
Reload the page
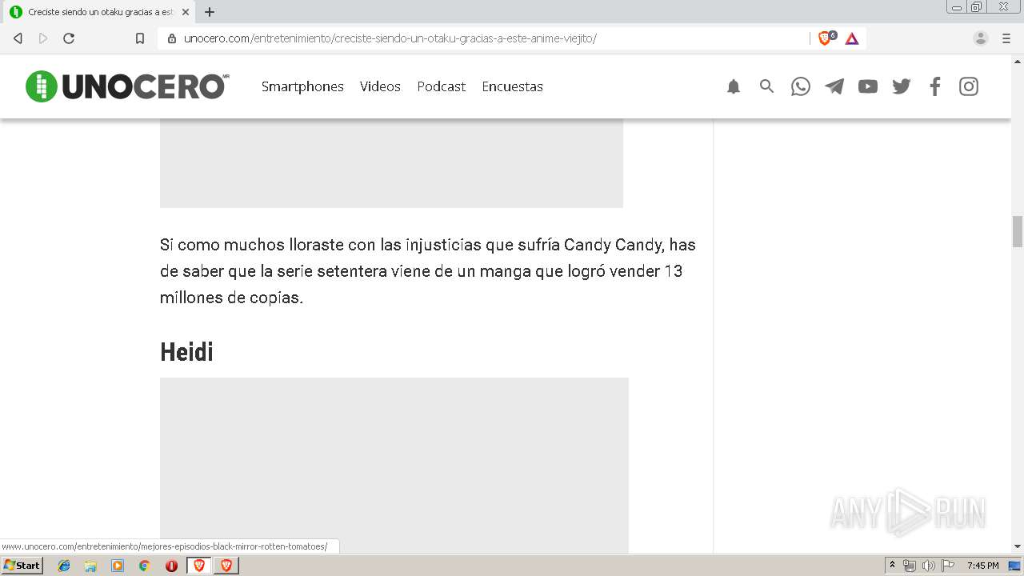pos(69,38)
